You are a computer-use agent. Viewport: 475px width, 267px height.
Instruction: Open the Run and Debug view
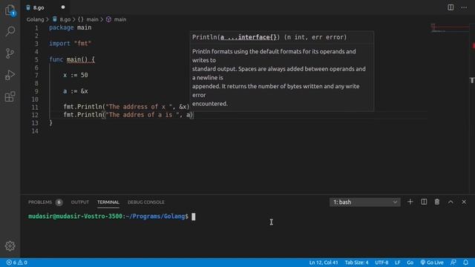click(10, 75)
